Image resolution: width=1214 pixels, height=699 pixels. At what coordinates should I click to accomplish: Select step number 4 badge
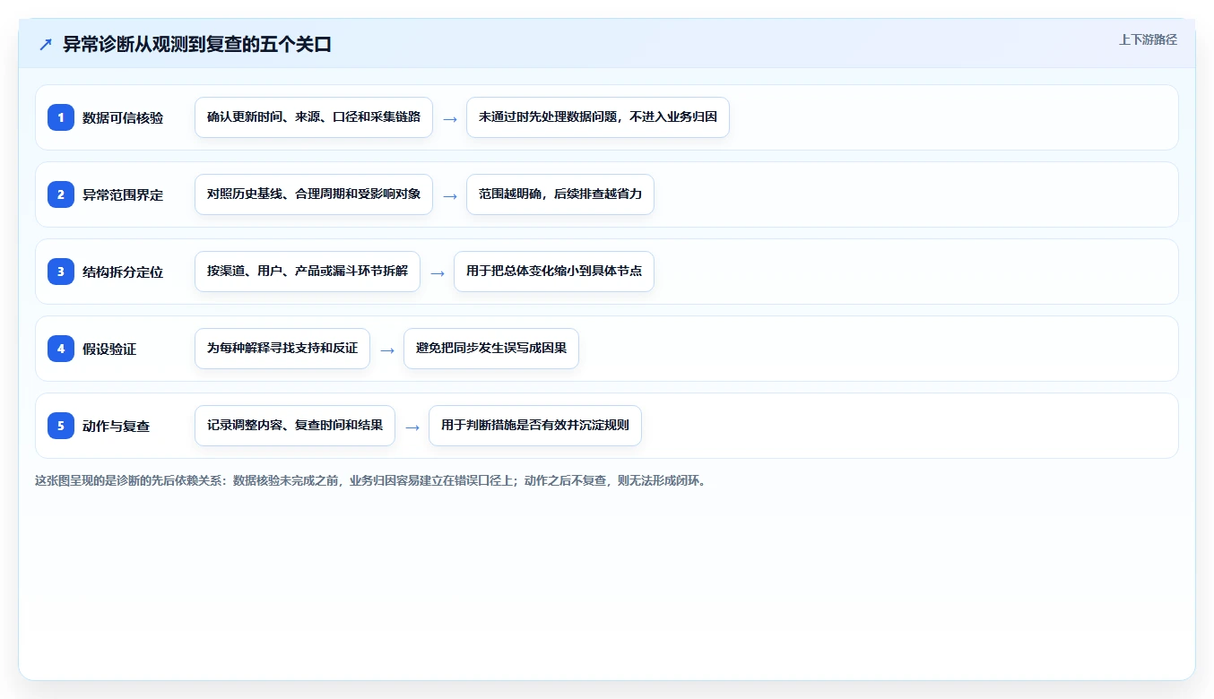[61, 349]
